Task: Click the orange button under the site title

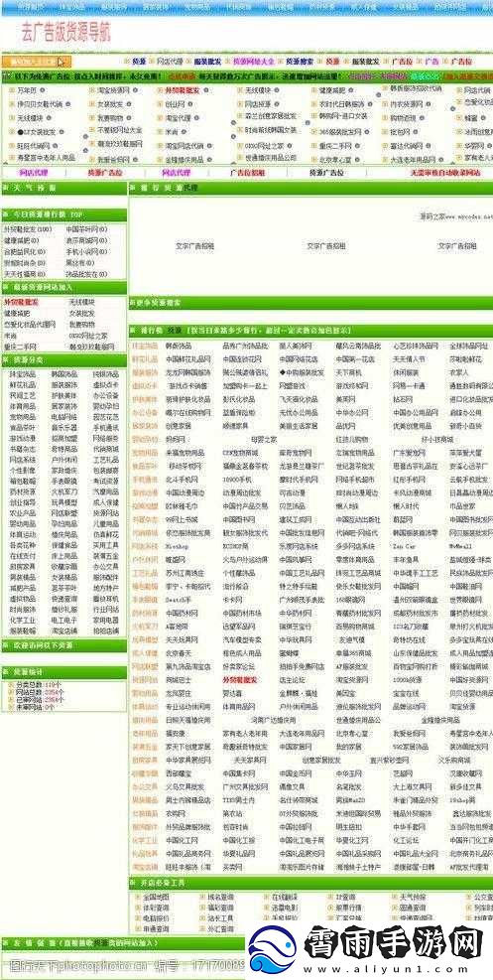Action: [36, 62]
